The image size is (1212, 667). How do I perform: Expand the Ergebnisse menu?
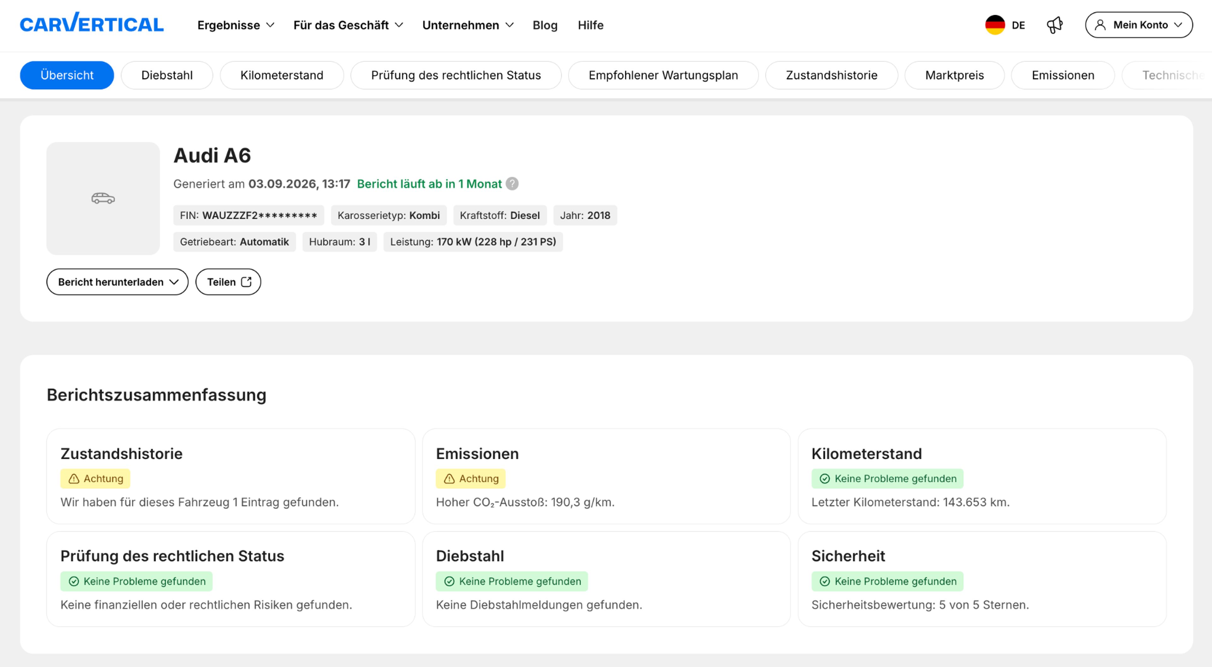tap(236, 25)
